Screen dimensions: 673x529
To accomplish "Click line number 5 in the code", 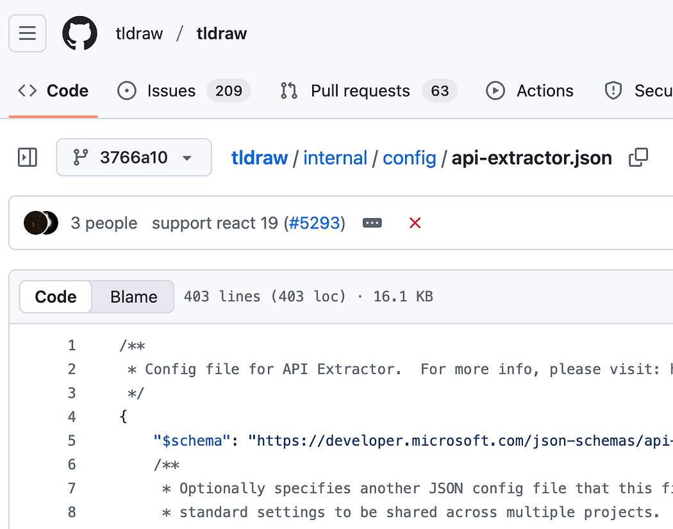I will point(72,441).
